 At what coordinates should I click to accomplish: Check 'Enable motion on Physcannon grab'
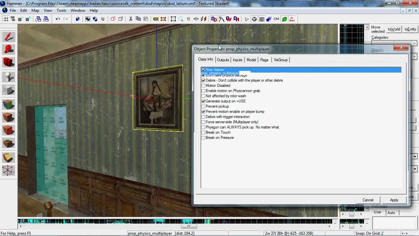(x=203, y=91)
